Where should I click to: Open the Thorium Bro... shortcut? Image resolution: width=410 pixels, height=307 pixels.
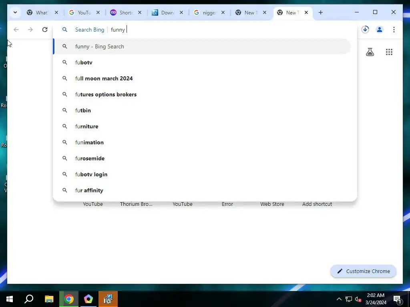(x=136, y=204)
